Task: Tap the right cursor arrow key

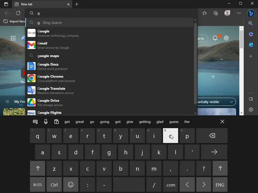Action: pyautogui.click(x=204, y=185)
